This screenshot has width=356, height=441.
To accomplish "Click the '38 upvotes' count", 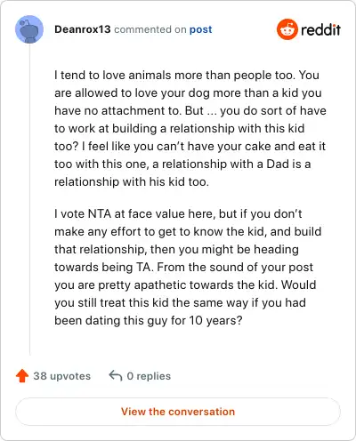I will tap(62, 376).
